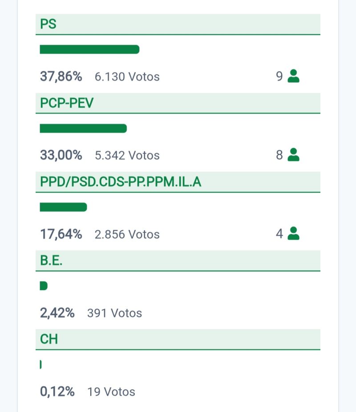Image resolution: width=356 pixels, height=412 pixels.
Task: Click the CH tiny vote bar
Action: [x=41, y=364]
